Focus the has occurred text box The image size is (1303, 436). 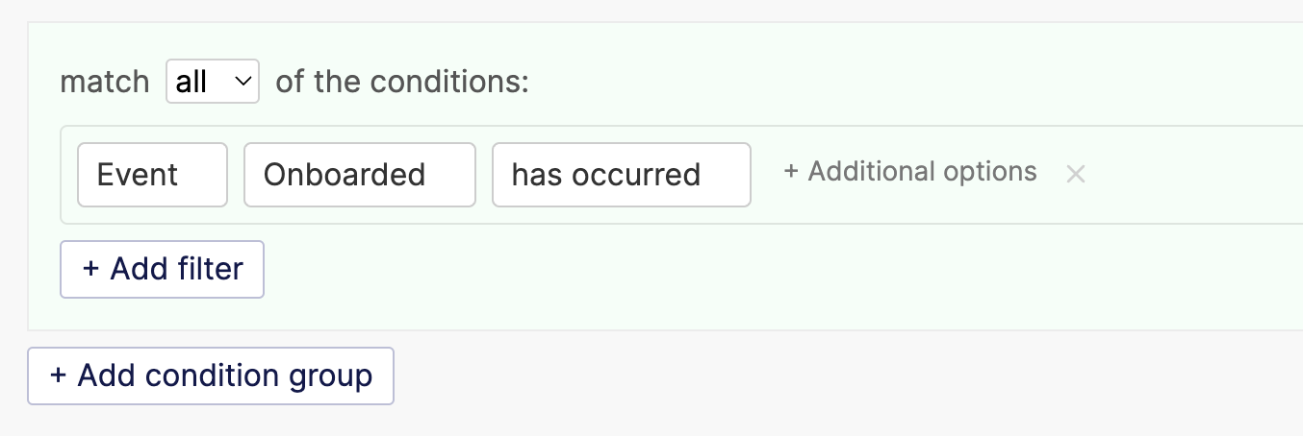(622, 175)
